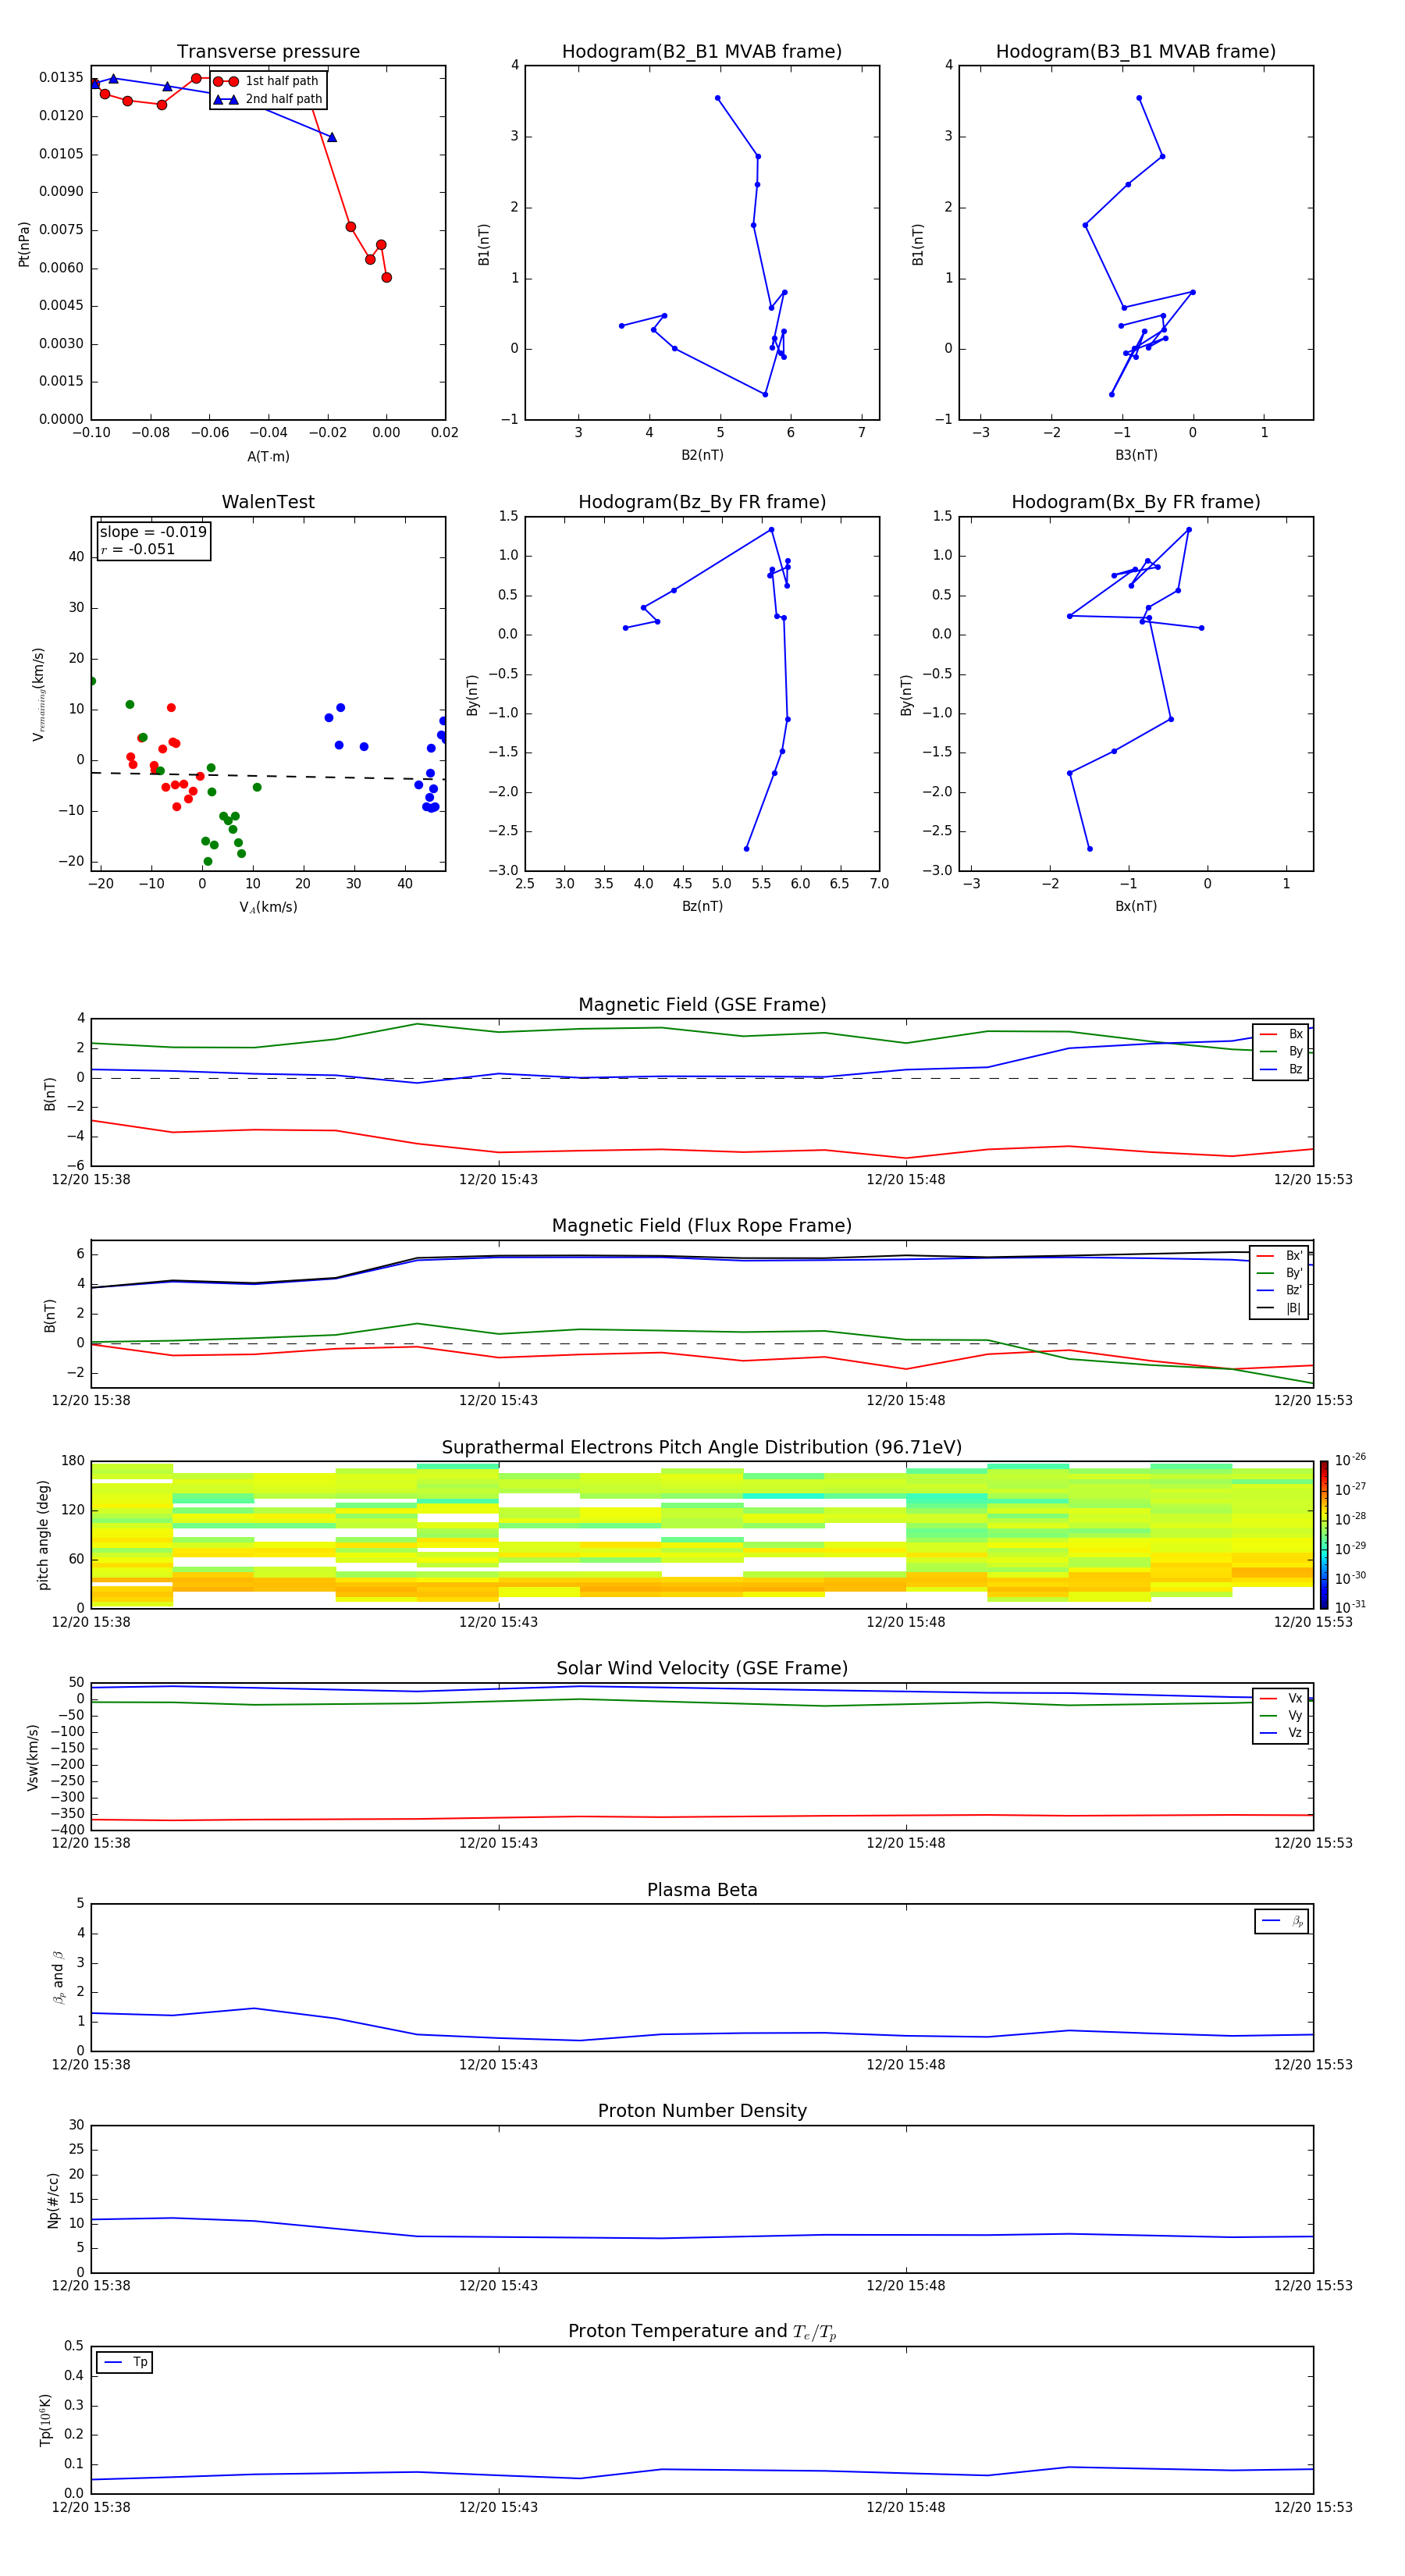
Task: Click the "|B|" entry in Flux Rope legend
Action: pyautogui.click(x=1280, y=1309)
